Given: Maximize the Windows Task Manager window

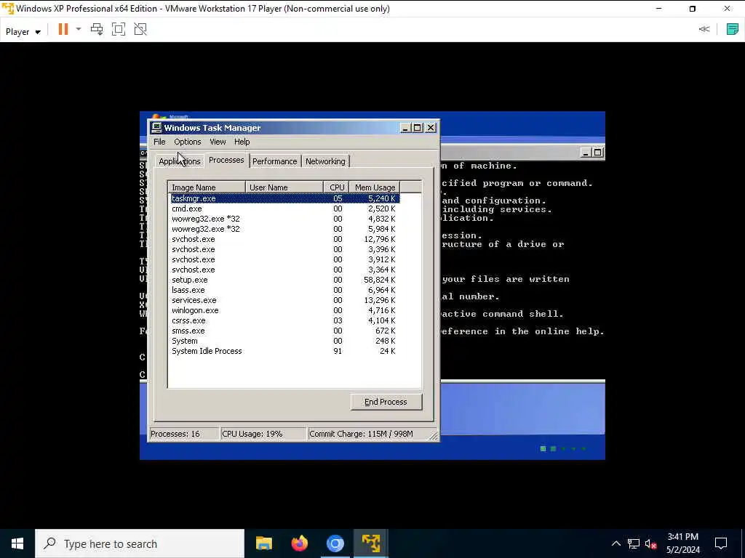Looking at the screenshot, I should 418,128.
